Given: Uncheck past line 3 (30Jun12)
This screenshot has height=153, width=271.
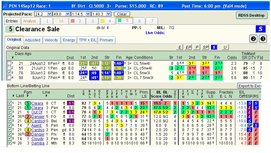Looking at the screenshot, I should [9, 73].
